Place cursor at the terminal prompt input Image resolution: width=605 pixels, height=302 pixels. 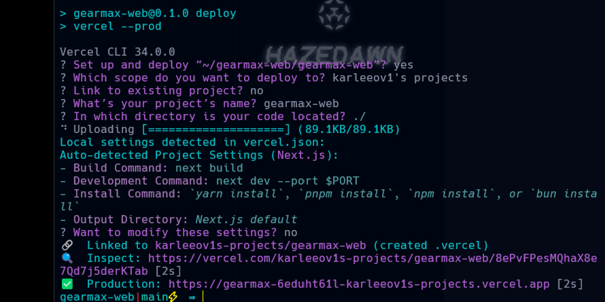[203, 297]
